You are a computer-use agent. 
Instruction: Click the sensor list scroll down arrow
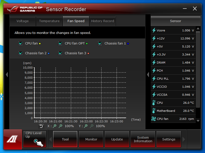[x=198, y=121]
